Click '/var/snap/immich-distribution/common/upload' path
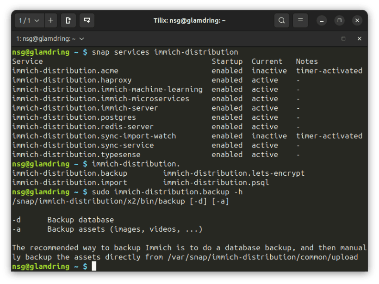This screenshot has height=284, width=379. pos(263,258)
